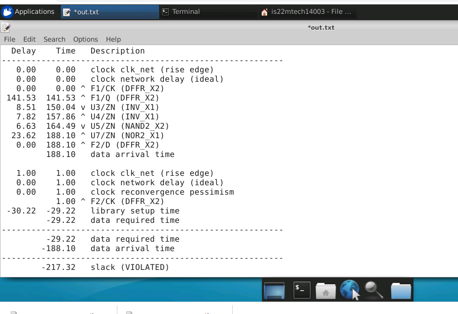Open the Edit menu
Screen dimensions: 458x314
[29, 39]
